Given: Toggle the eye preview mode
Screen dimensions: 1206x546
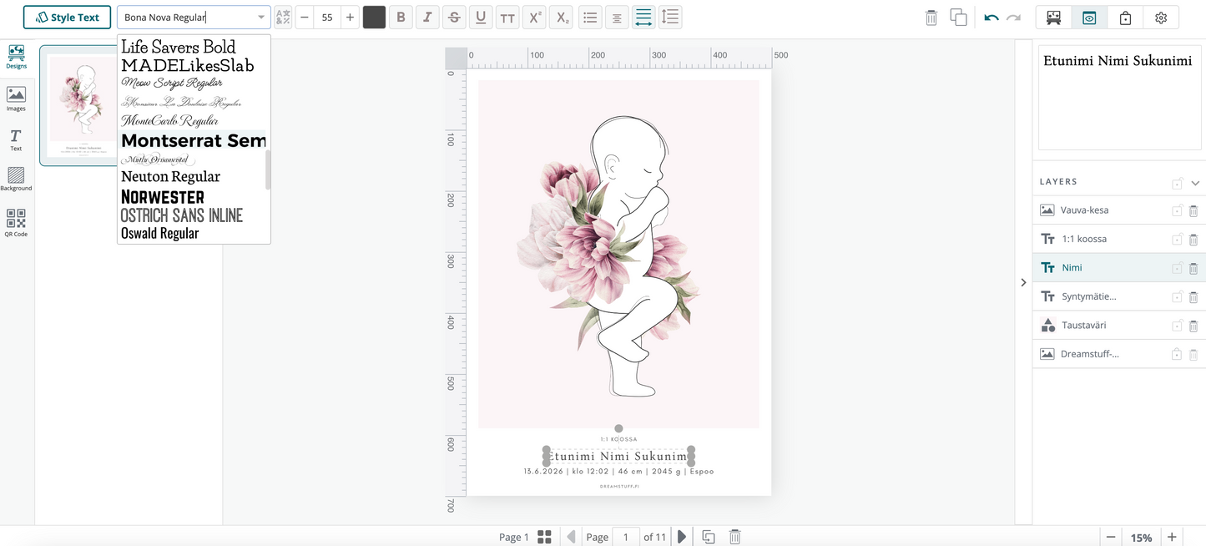Looking at the screenshot, I should coord(1089,18).
